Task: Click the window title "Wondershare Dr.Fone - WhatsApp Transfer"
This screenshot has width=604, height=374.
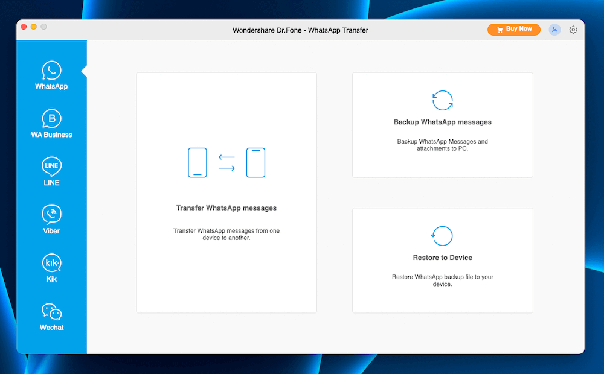Action: click(300, 30)
